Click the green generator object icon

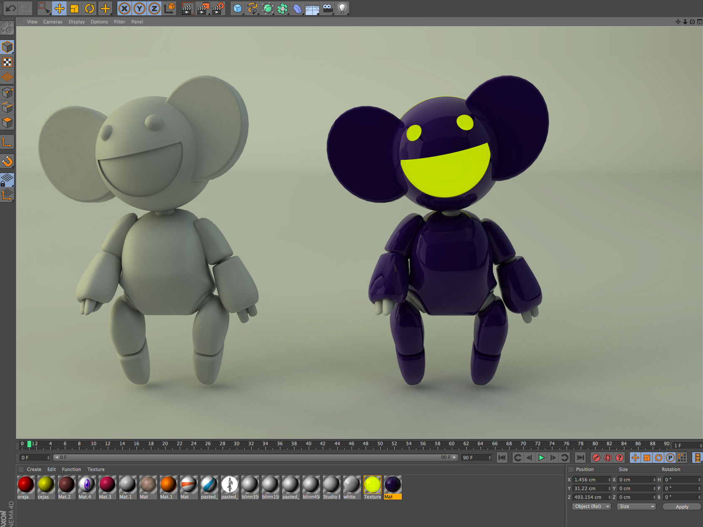267,8
